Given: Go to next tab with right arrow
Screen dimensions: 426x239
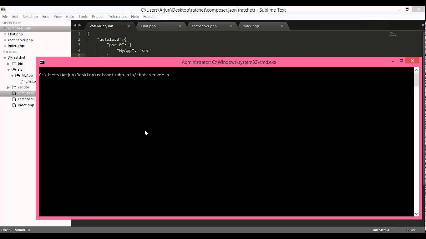Looking at the screenshot, I should point(80,25).
